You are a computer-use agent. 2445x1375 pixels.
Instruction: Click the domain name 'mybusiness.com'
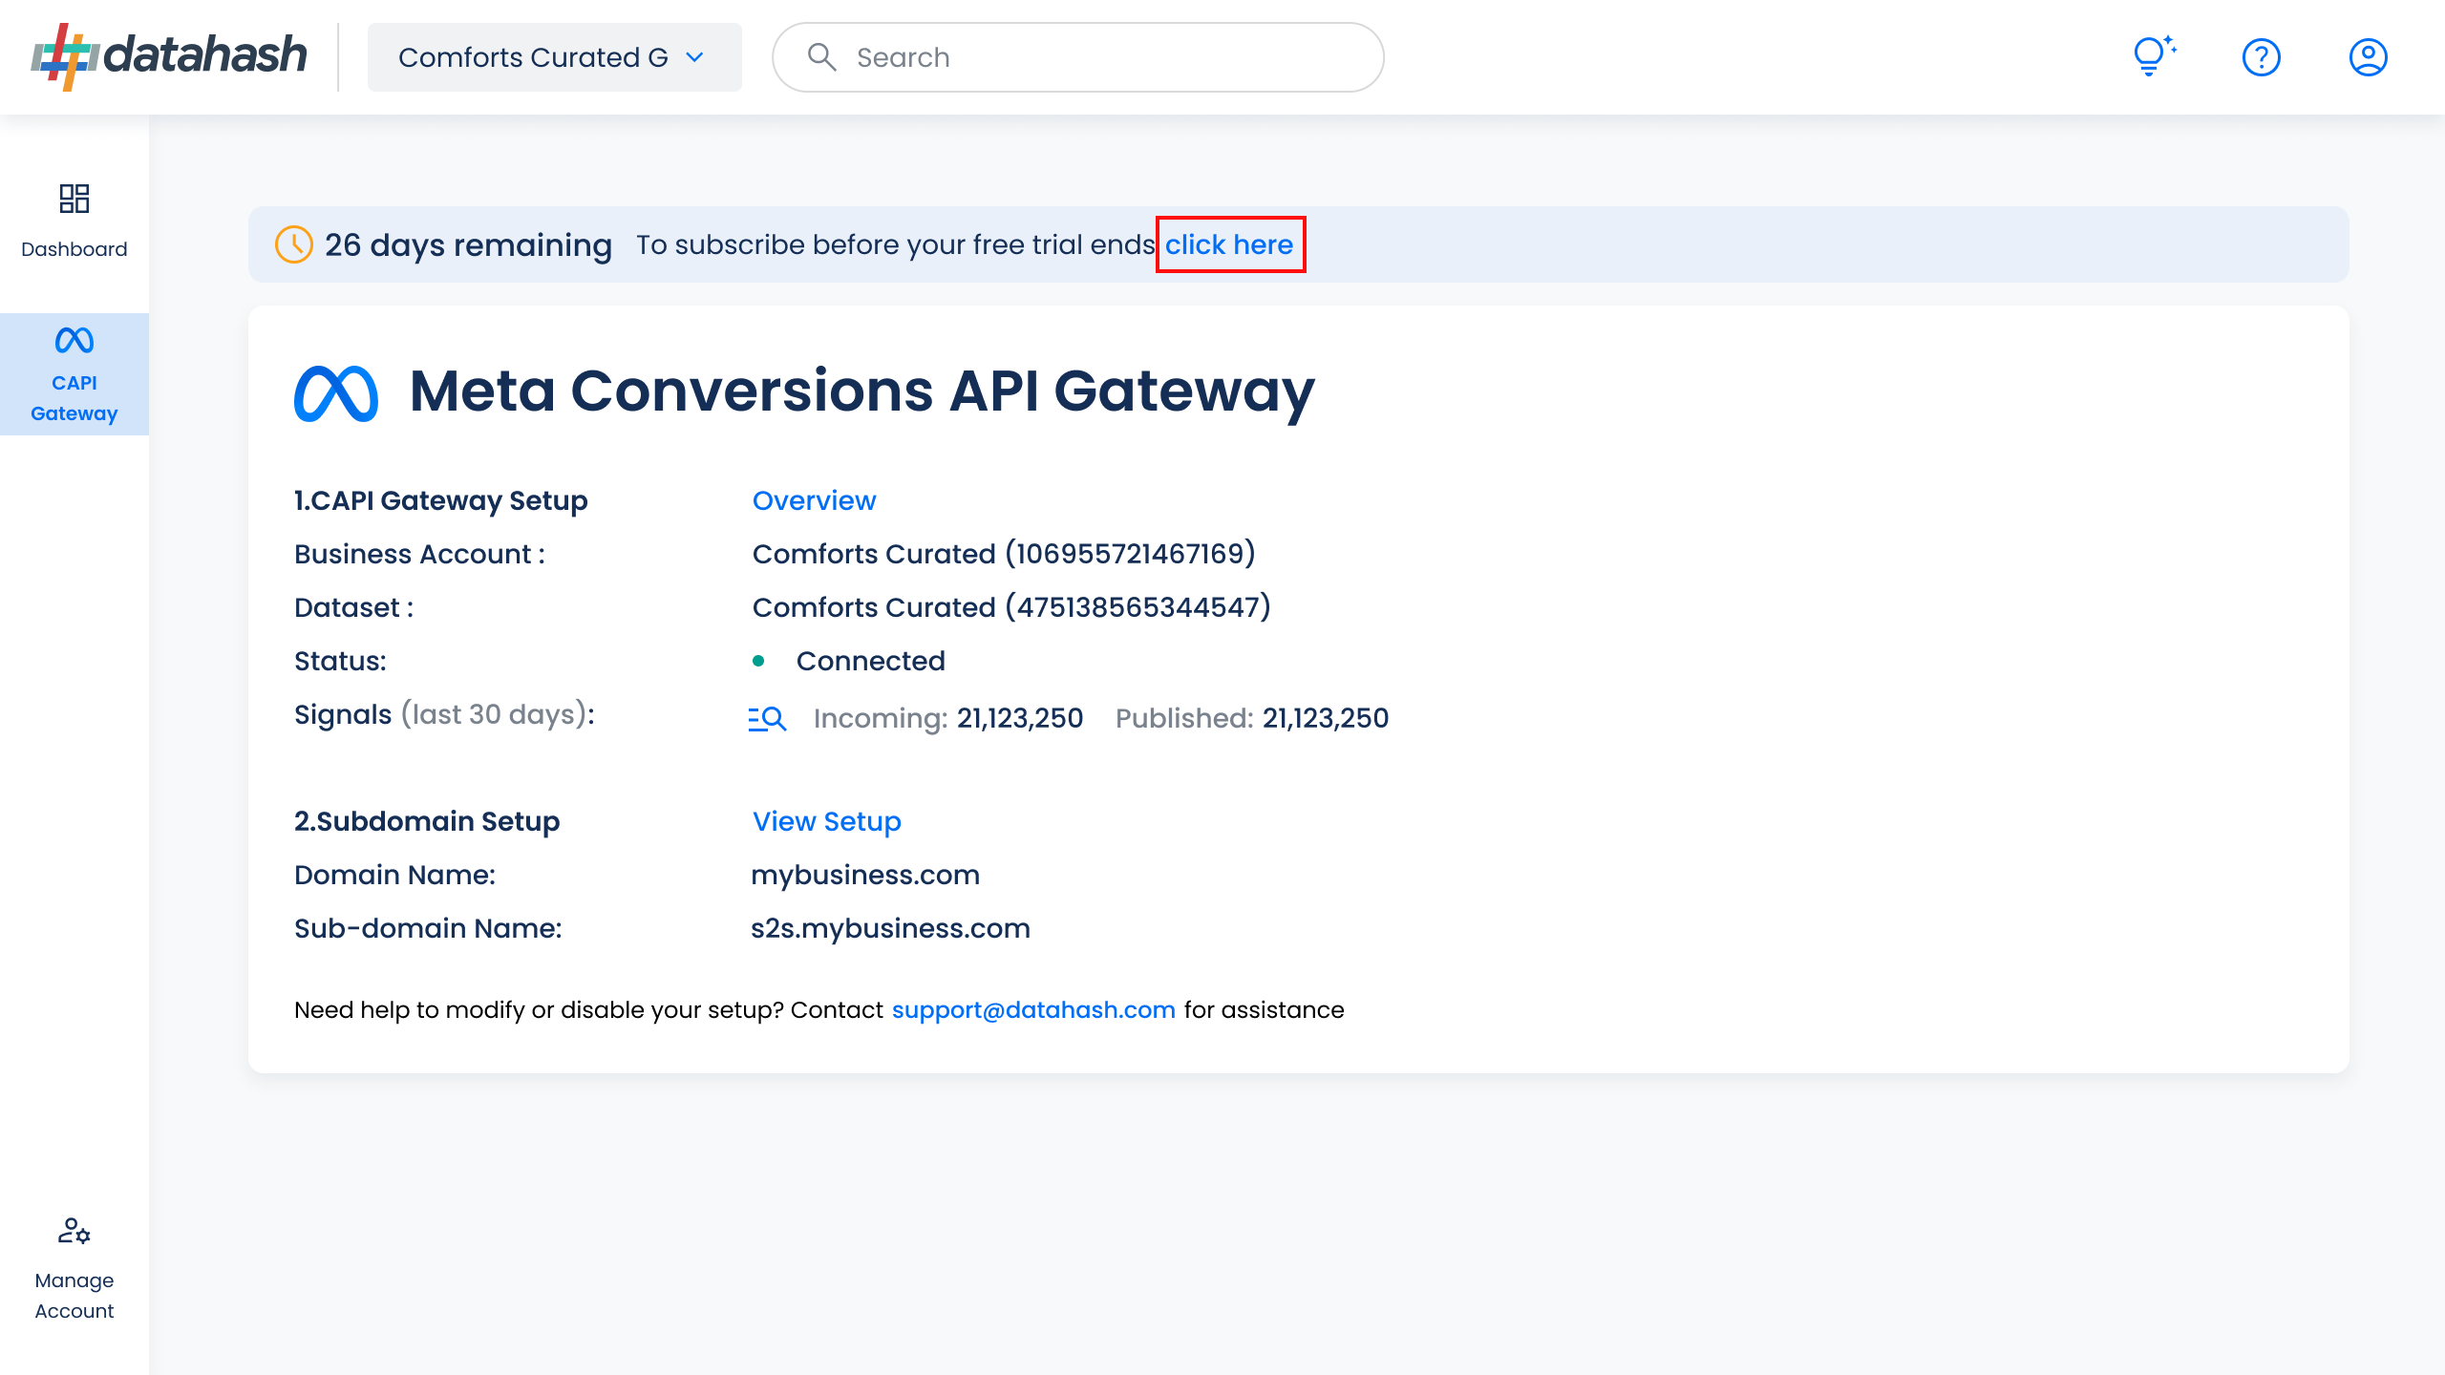(x=865, y=875)
